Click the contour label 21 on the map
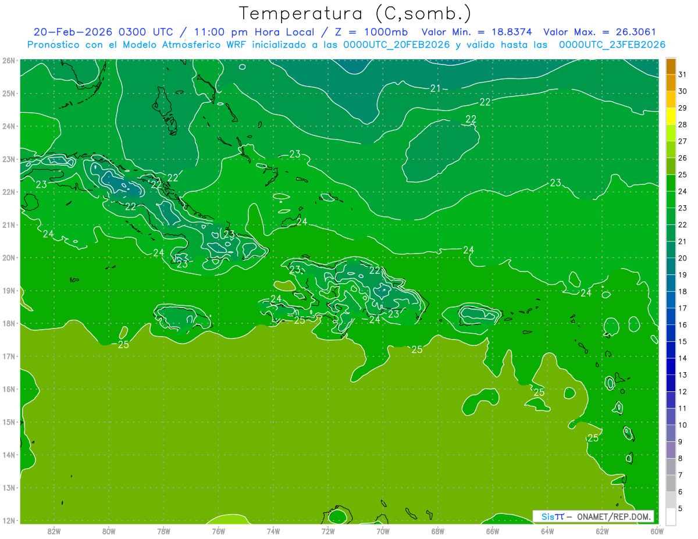This screenshot has width=698, height=539. [x=435, y=88]
